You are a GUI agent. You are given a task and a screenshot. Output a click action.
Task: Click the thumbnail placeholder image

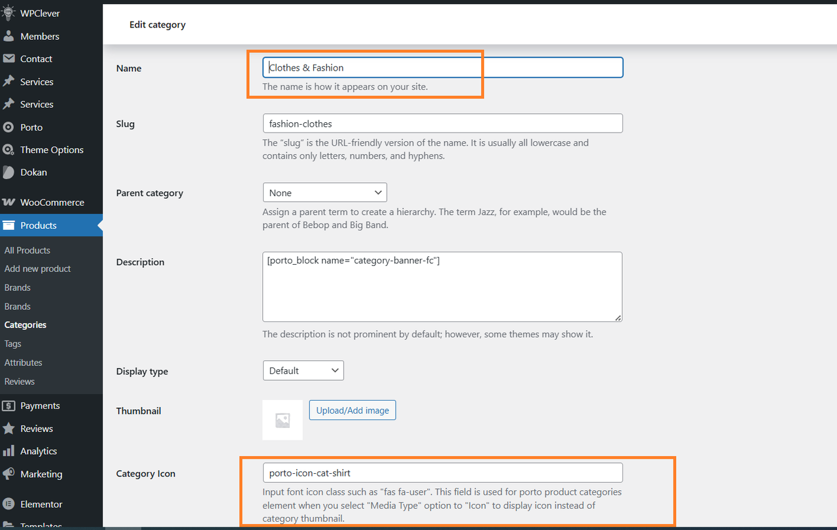282,420
